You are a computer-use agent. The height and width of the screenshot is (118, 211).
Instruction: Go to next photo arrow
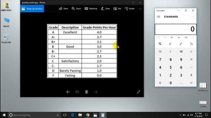[x=96, y=92]
